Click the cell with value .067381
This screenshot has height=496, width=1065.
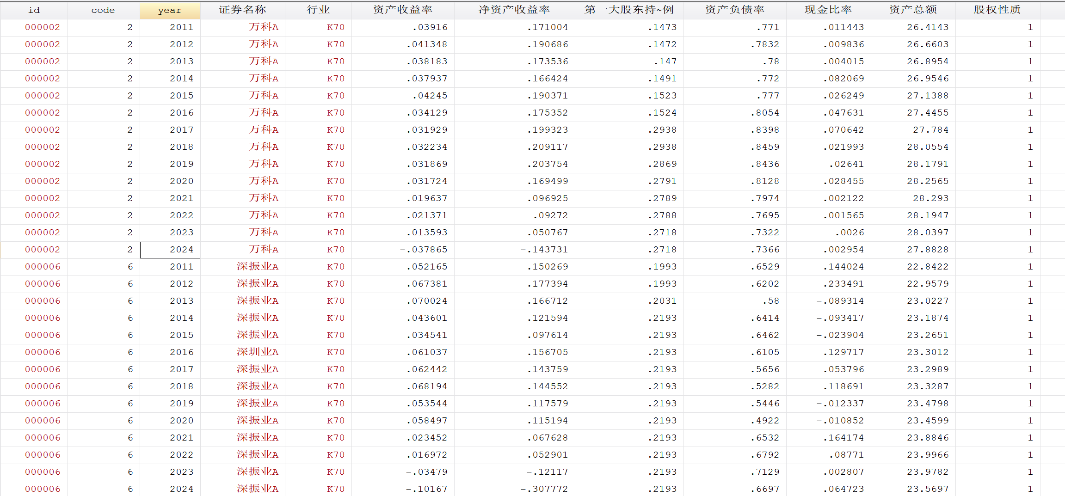[x=403, y=284]
